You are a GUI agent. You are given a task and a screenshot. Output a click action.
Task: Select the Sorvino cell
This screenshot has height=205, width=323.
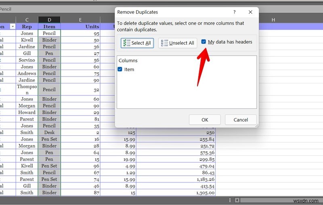(27, 60)
